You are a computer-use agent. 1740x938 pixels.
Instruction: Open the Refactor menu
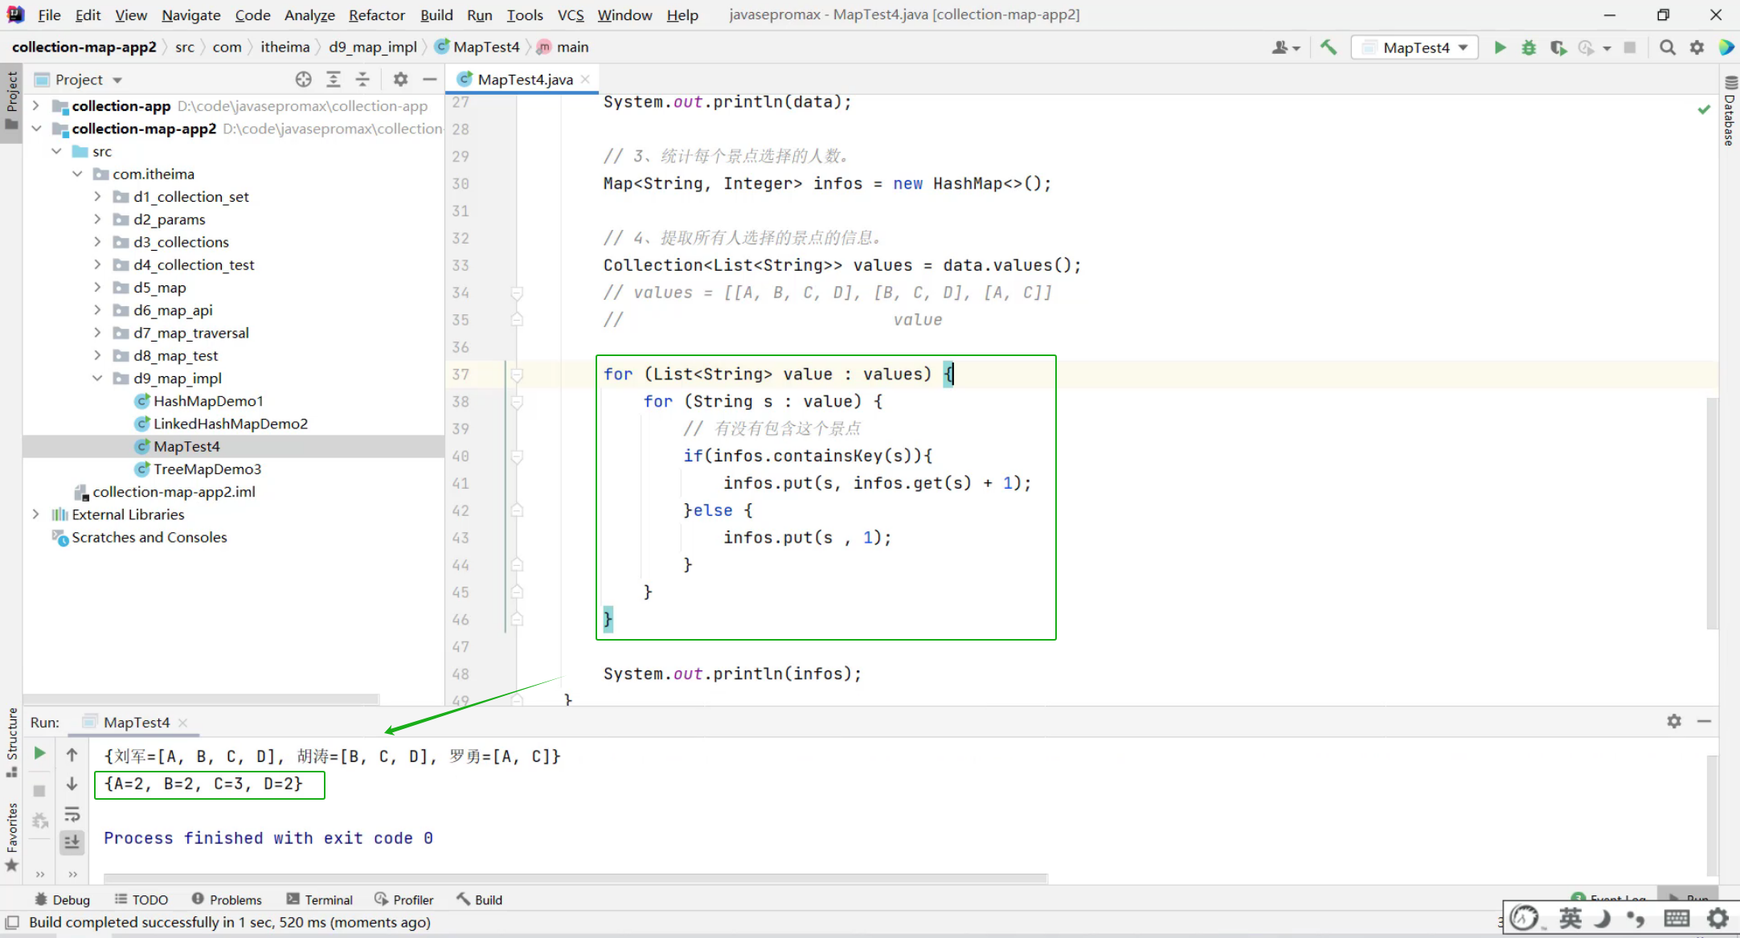point(376,14)
